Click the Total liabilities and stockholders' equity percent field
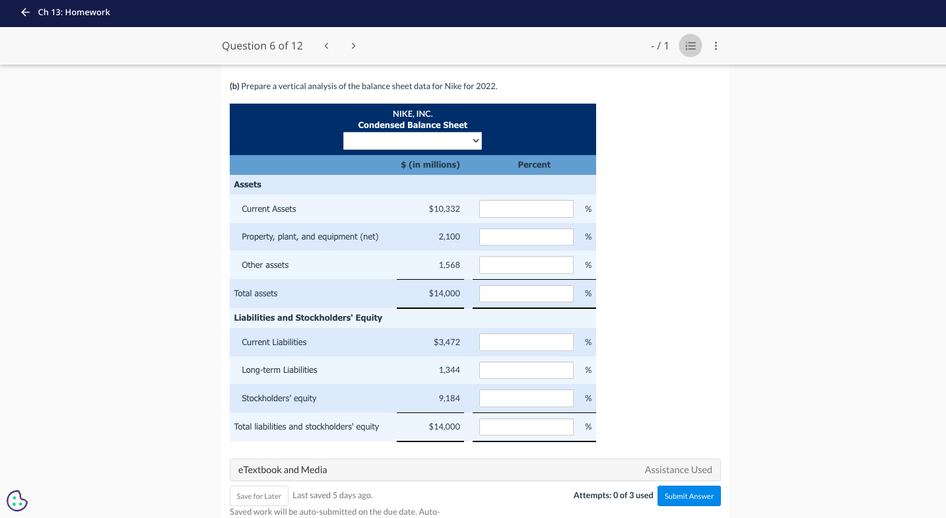This screenshot has height=518, width=946. [526, 426]
